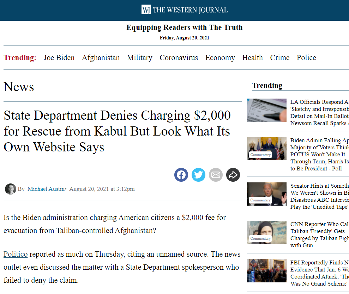Open Biden podium story thumbnail
The height and width of the screenshot is (294, 349).
[x=267, y=149]
